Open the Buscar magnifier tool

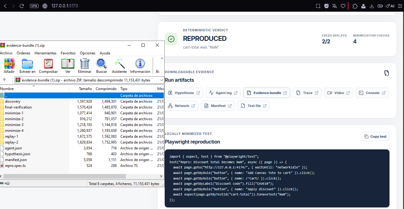click(101, 64)
